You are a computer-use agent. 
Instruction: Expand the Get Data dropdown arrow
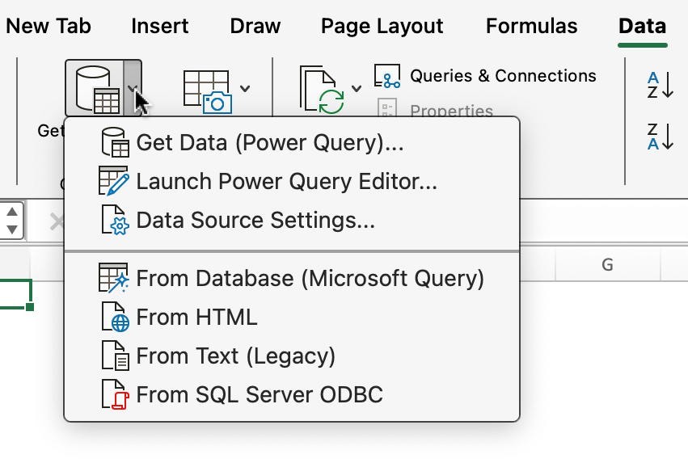pyautogui.click(x=133, y=88)
